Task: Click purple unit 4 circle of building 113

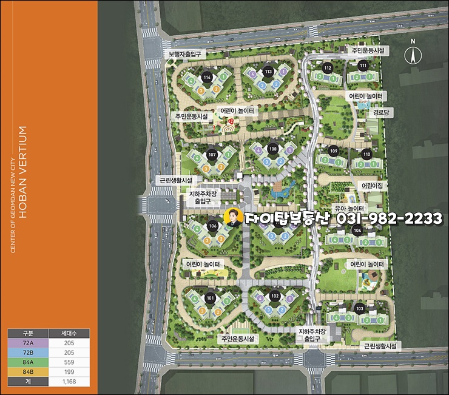Action: (252, 74)
